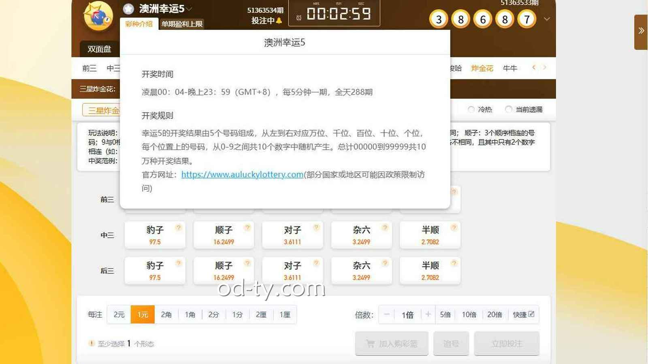Click help icon on 中三 豹子 card
648x364 pixels.
coord(179,227)
